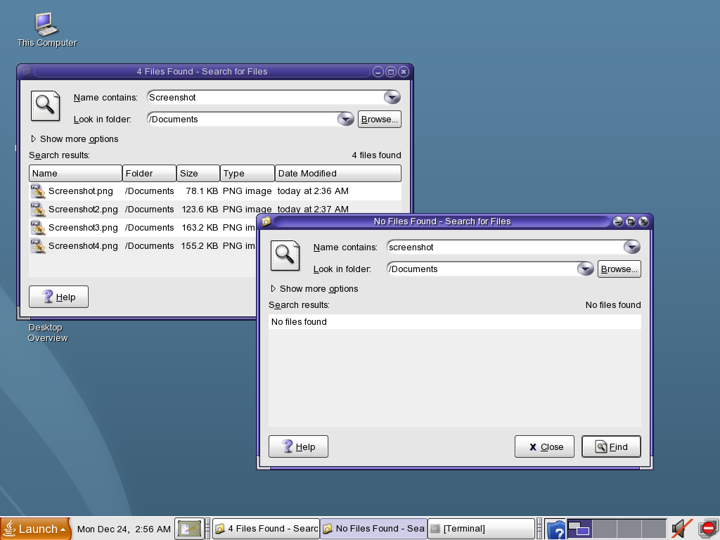Click Help button in No Files Found window
This screenshot has width=720, height=540.
[298, 446]
